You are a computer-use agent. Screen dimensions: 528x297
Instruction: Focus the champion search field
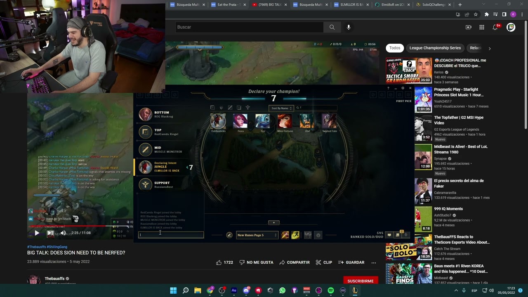(x=316, y=108)
